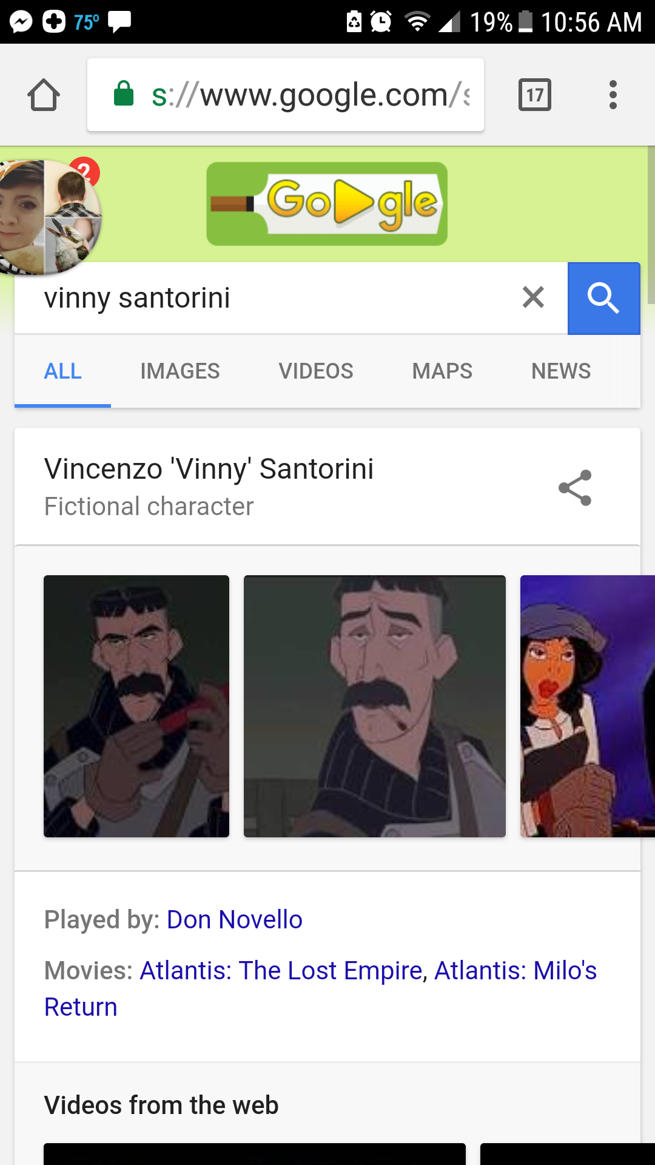This screenshot has width=655, height=1165.
Task: Select the News tab
Action: pos(561,371)
